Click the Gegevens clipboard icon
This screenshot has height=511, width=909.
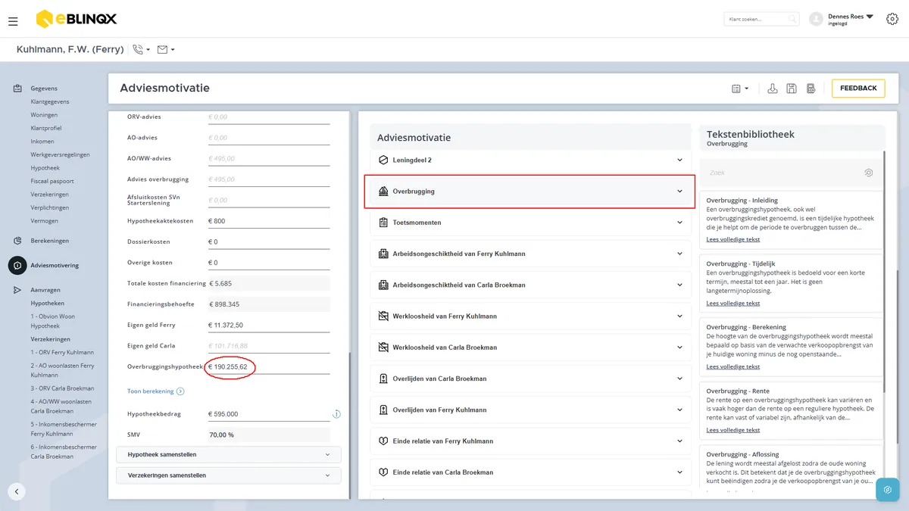(17, 89)
